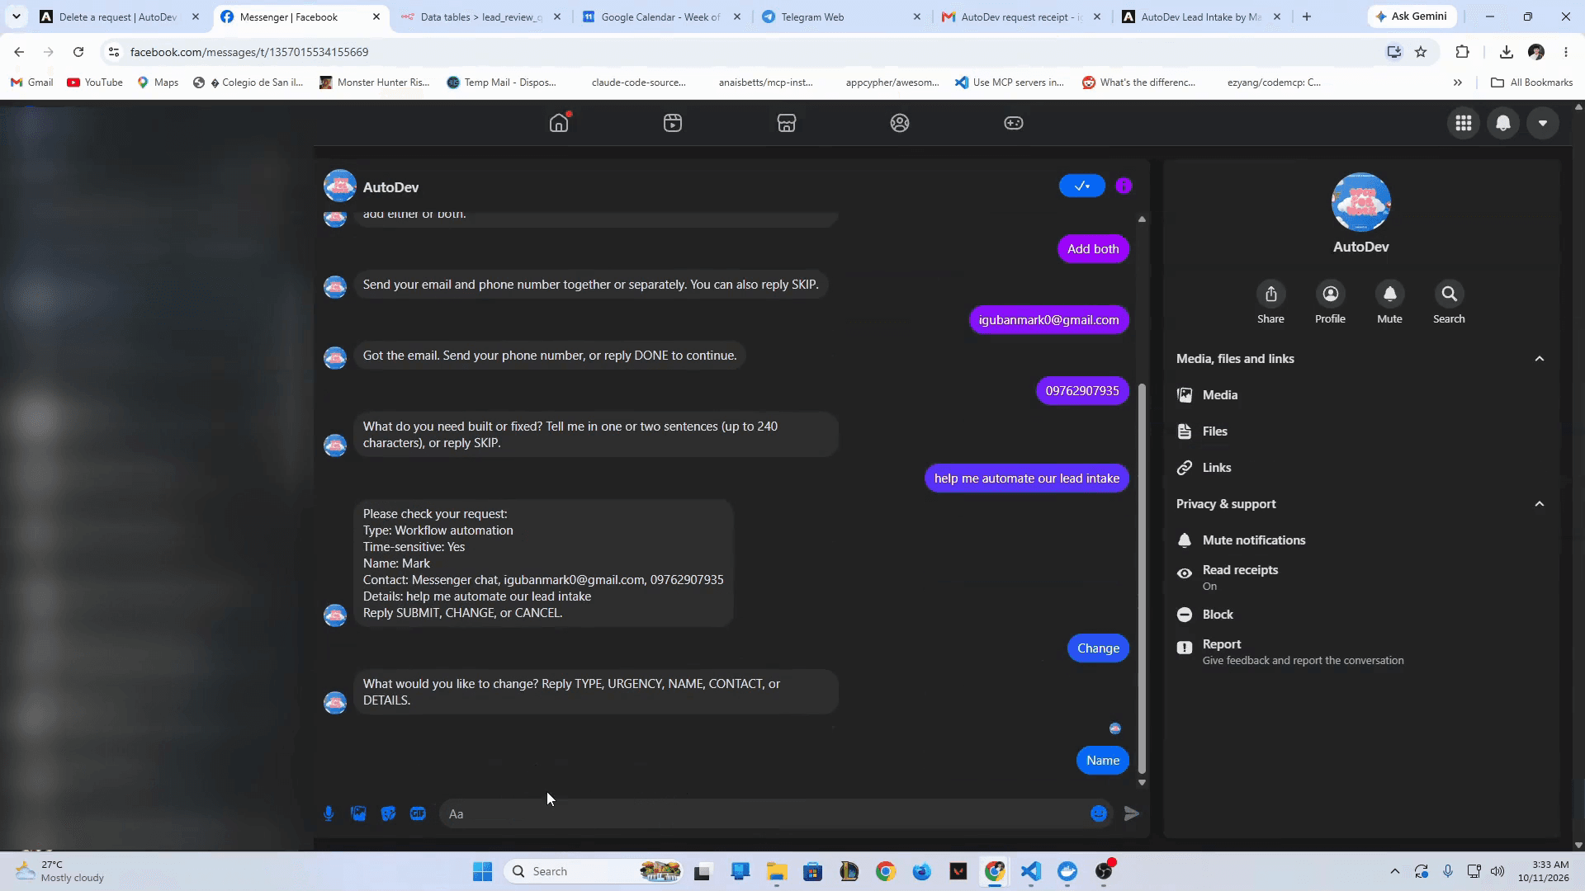The height and width of the screenshot is (891, 1585).
Task: Bookmark this page with the star icon
Action: point(1421,52)
